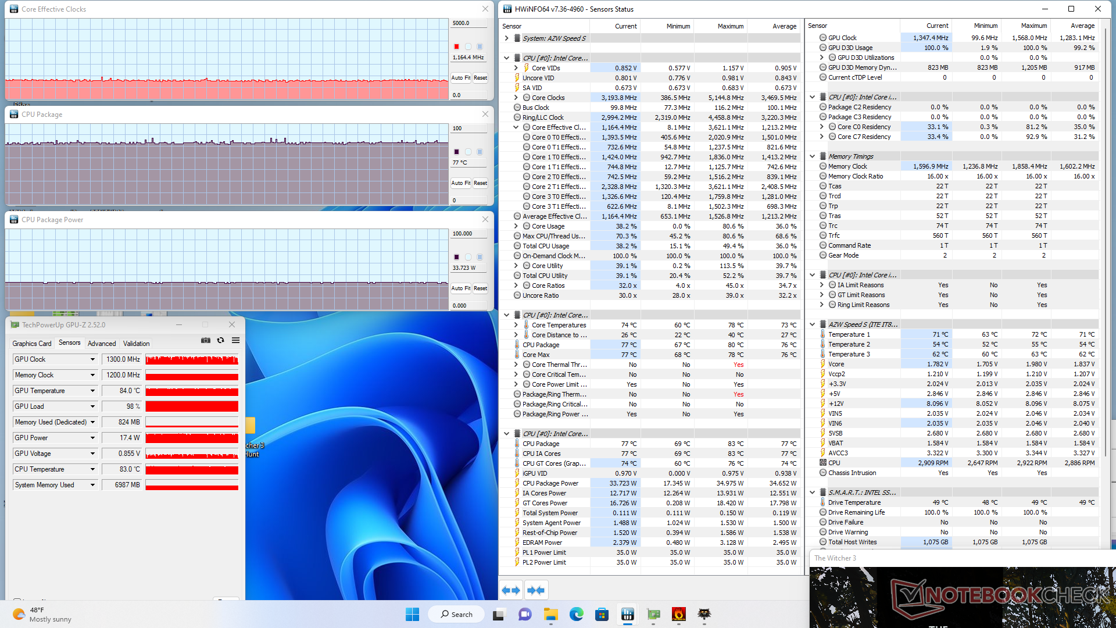Screen dimensions: 1116x628
Task: Open the GPU Load sensor dropdown
Action: pos(92,406)
